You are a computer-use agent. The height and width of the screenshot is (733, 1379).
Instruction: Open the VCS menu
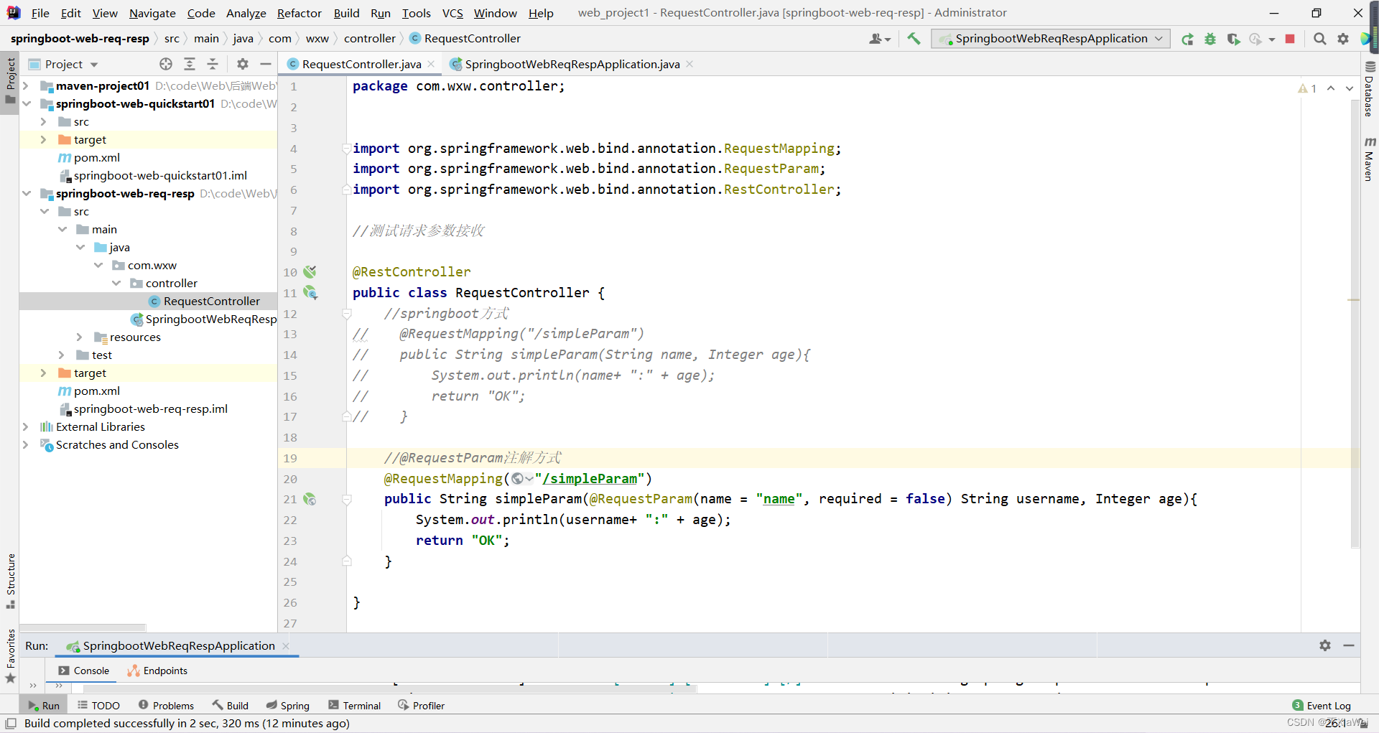point(452,13)
